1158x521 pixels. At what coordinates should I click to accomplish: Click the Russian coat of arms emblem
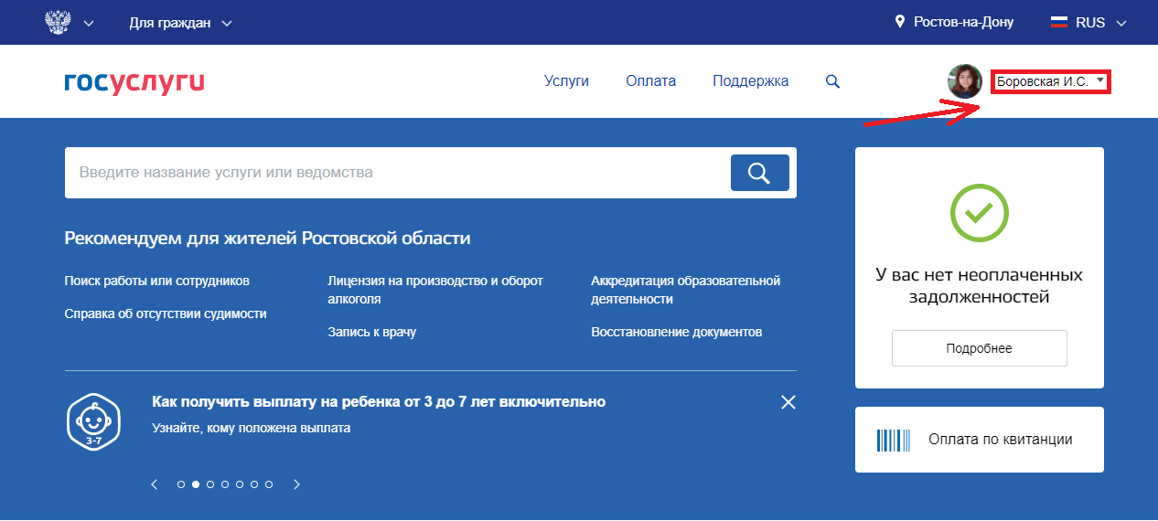[x=59, y=22]
